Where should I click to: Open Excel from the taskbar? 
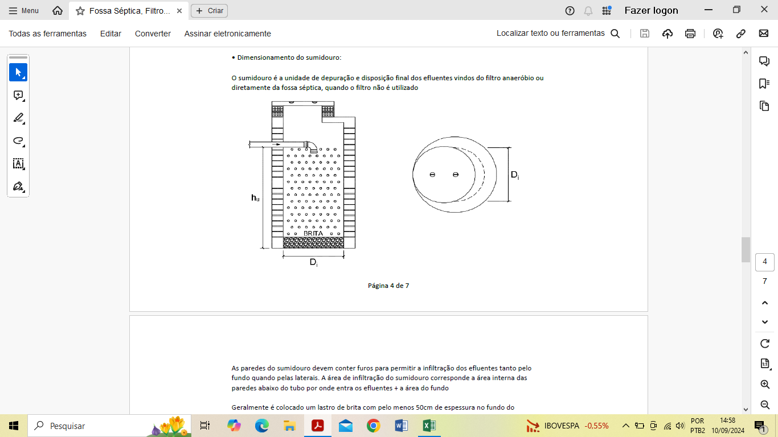tap(429, 426)
